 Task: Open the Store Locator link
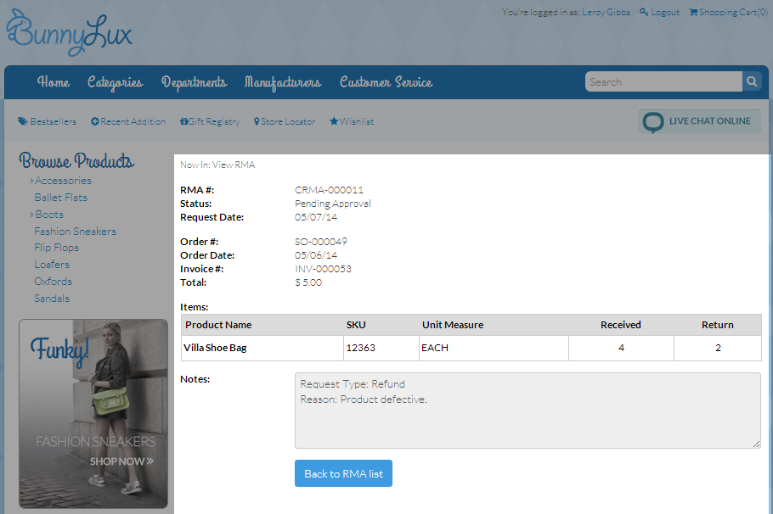pos(285,121)
